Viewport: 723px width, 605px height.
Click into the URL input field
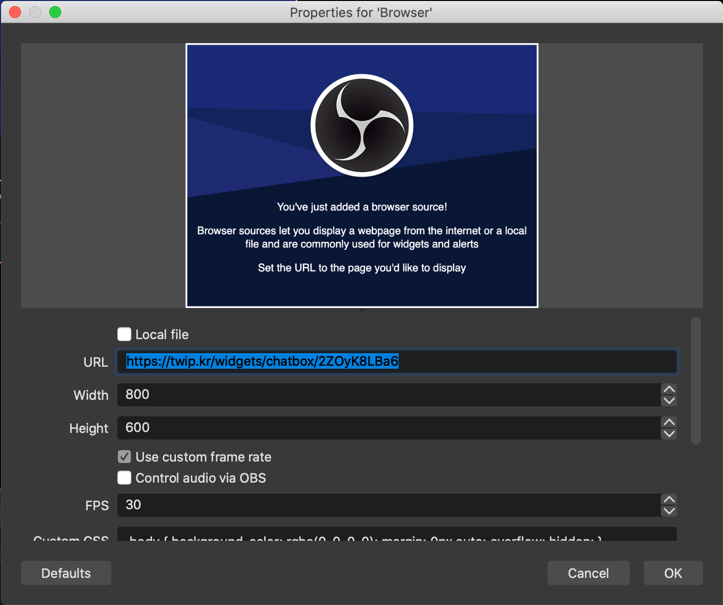click(x=397, y=362)
